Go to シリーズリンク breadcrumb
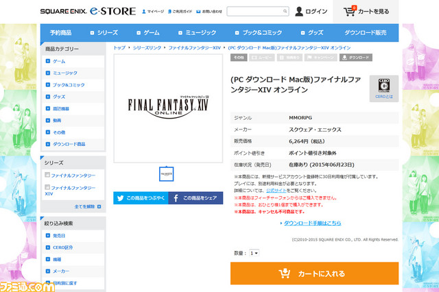439x292 pixels. point(147,48)
